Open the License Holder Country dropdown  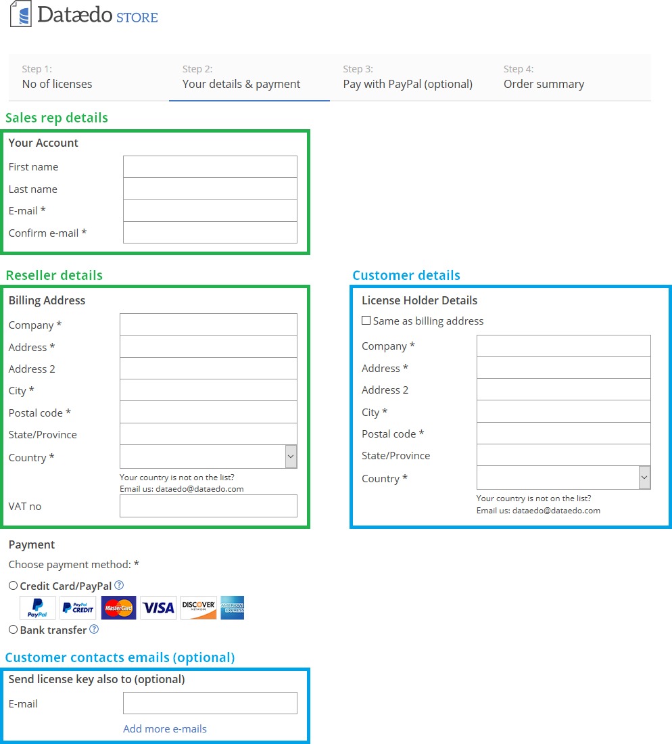tap(644, 478)
